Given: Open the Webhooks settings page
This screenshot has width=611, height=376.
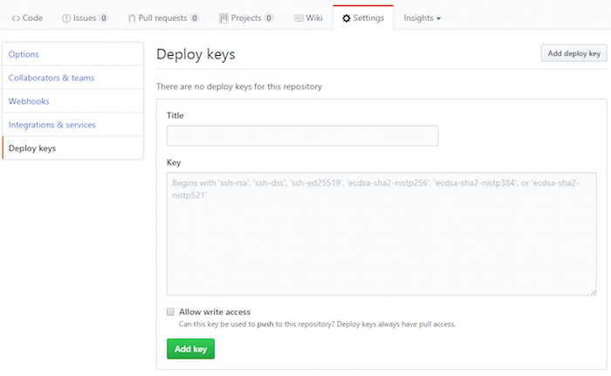Looking at the screenshot, I should 29,101.
